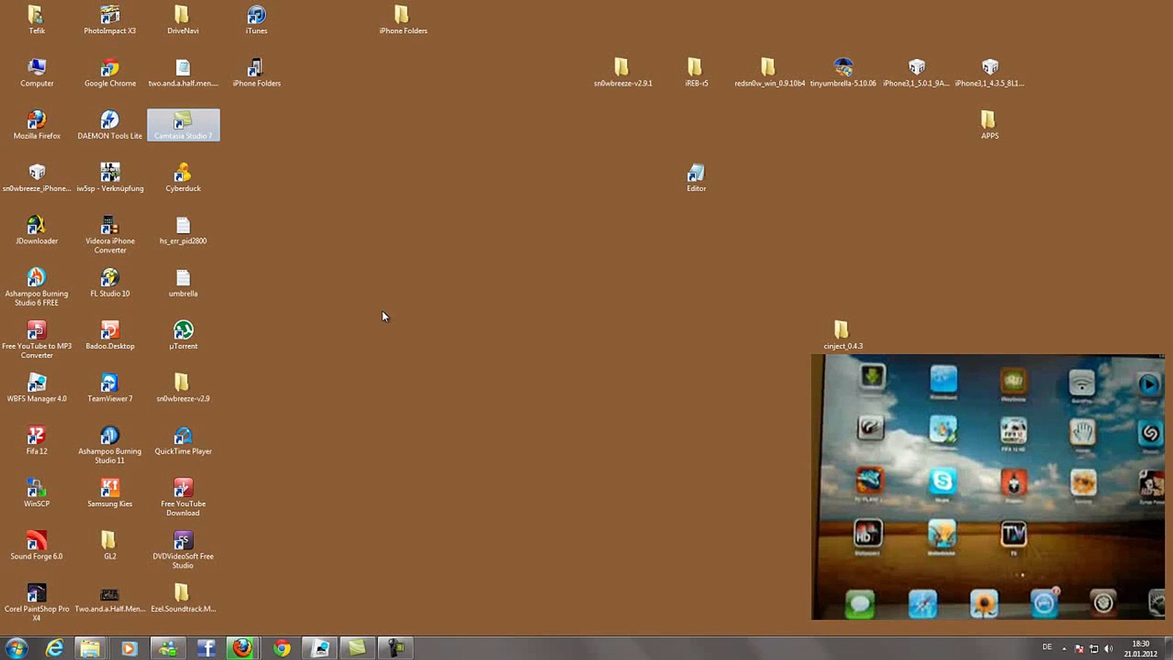Open the DE language bar indicator

coord(1047,647)
